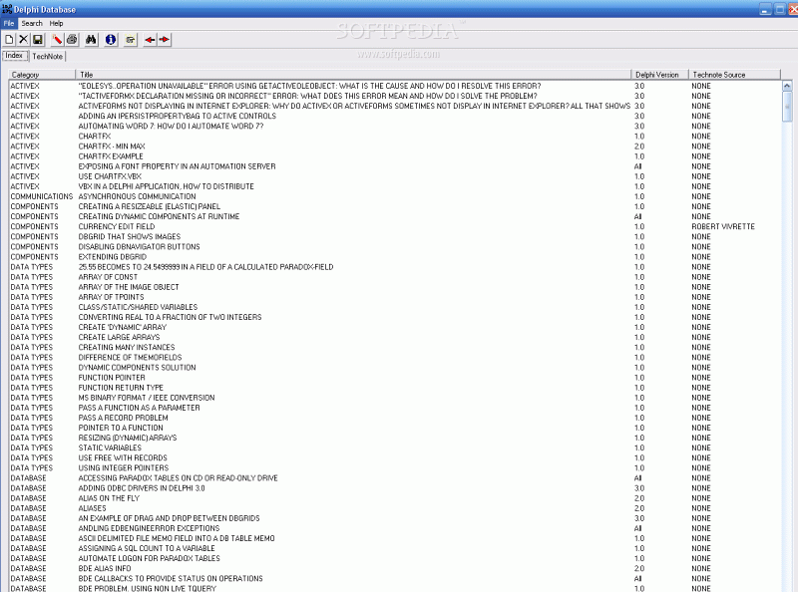The height and width of the screenshot is (592, 798).
Task: Click the vertical scrollbar thumb
Action: point(787,107)
